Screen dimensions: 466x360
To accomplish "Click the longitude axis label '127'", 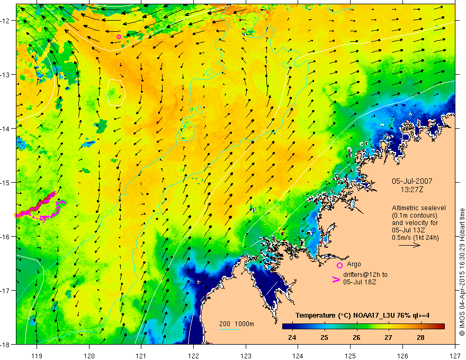I will click(455, 356).
